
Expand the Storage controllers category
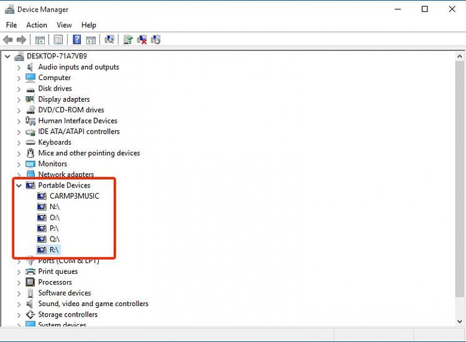coord(19,315)
